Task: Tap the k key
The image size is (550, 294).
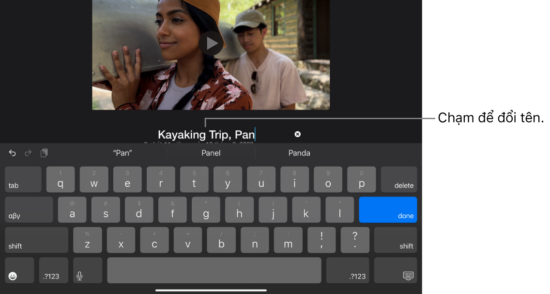Action: tap(306, 210)
